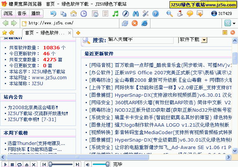The width and height of the screenshot is (238, 167).
Task: Click the www.jz5u.com site address text
Action: click(49, 78)
